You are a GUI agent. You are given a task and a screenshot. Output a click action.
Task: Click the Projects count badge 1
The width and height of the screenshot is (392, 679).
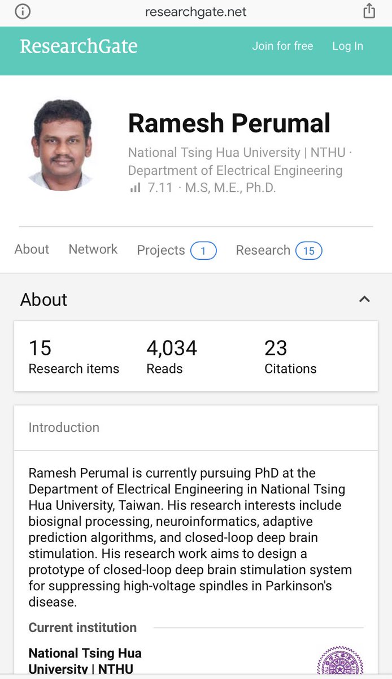coord(203,250)
